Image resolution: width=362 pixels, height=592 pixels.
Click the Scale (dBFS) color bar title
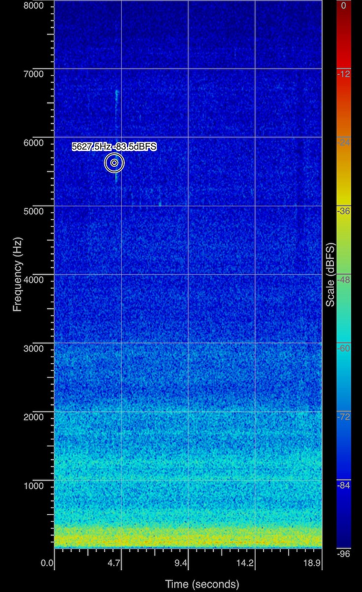coord(330,274)
